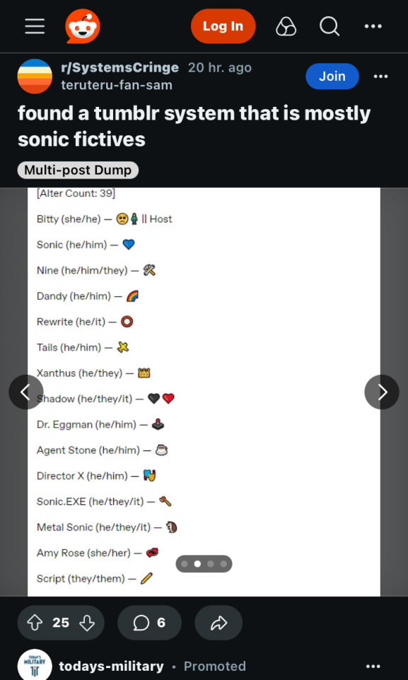
Task: Upvote the sonic fictives post
Action: 33,623
